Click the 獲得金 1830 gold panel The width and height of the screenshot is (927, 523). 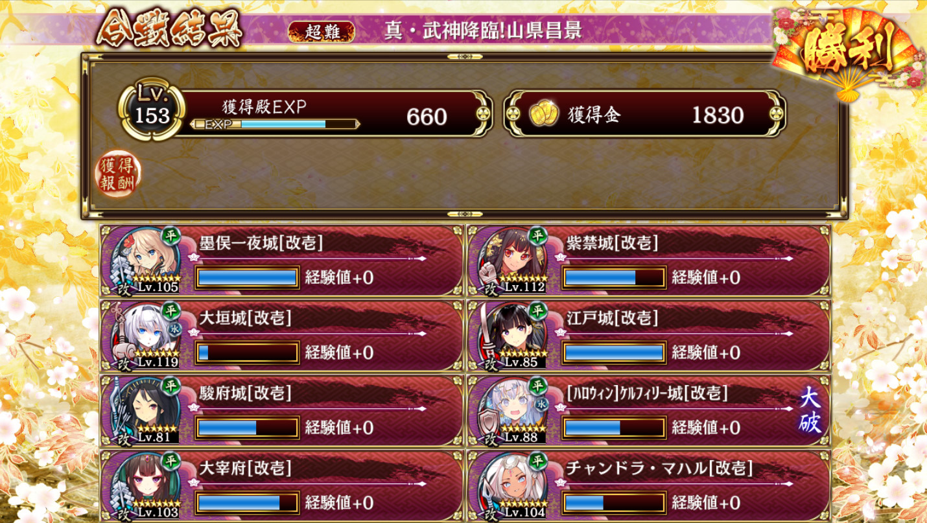(645, 114)
